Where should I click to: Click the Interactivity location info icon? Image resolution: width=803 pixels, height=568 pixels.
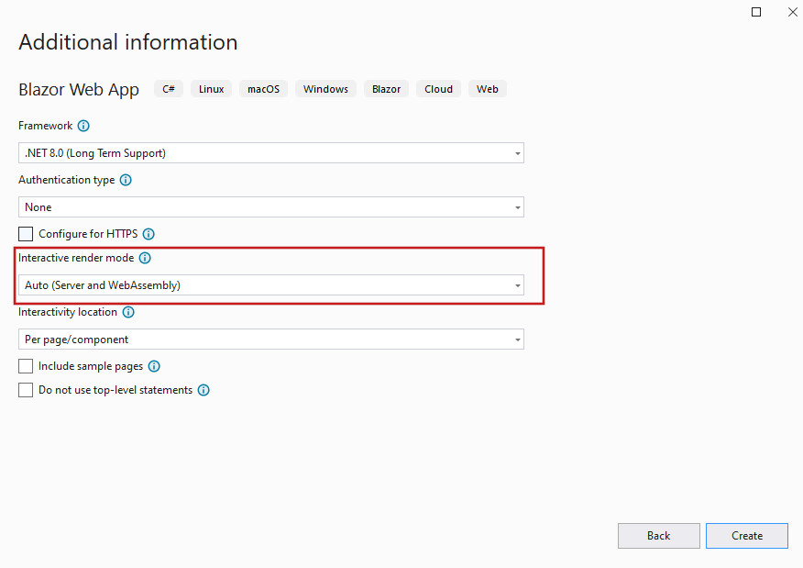click(128, 312)
